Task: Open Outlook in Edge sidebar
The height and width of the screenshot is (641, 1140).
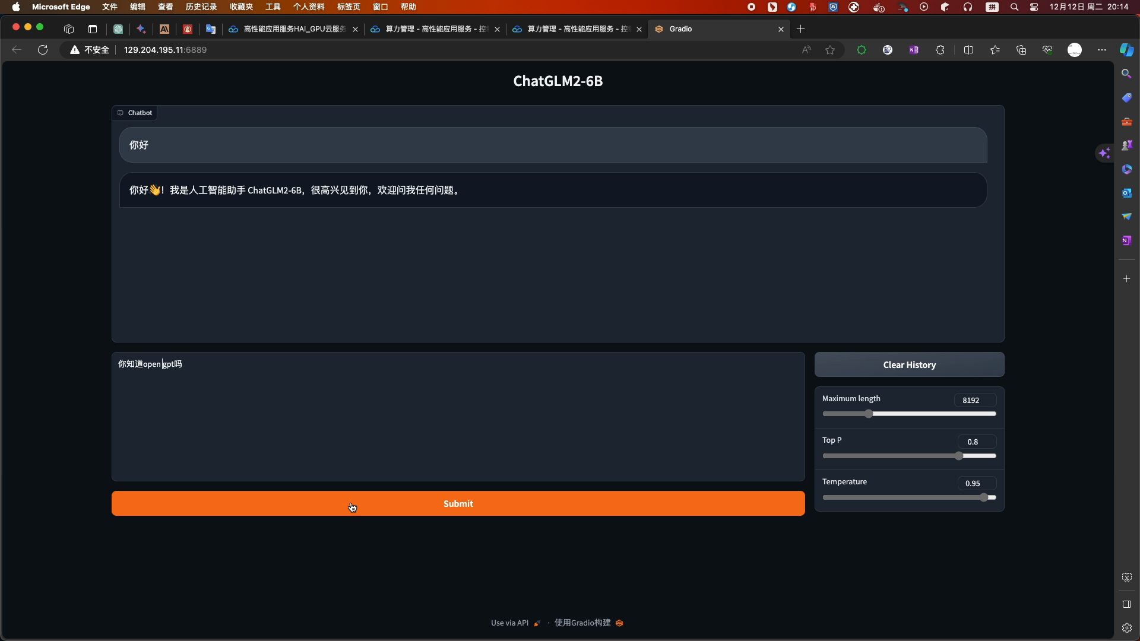Action: click(1126, 193)
